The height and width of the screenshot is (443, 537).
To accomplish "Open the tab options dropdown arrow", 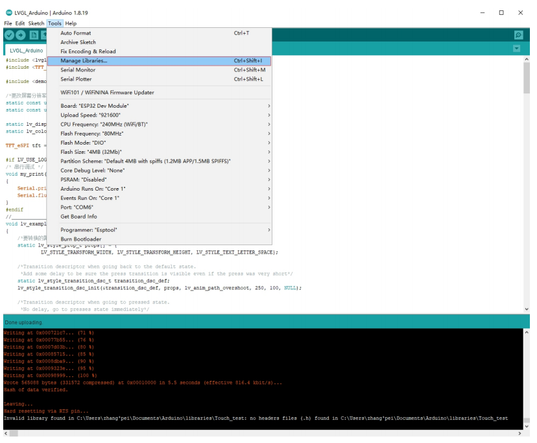I will click(516, 49).
